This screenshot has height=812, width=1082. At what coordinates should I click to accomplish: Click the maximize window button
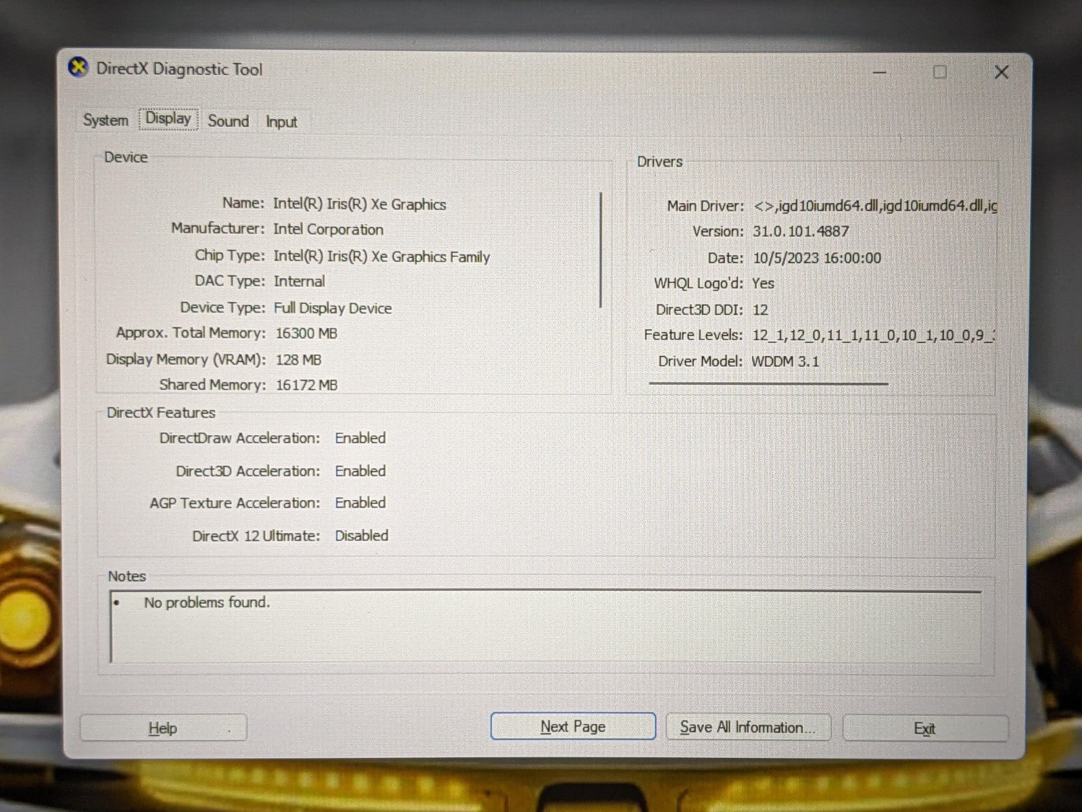point(939,72)
